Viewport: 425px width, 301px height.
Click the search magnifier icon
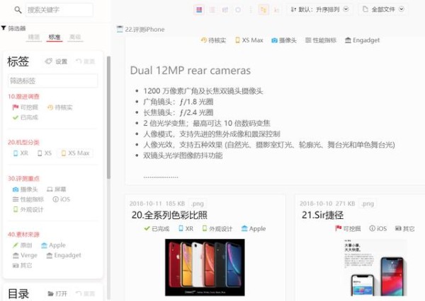[18, 10]
